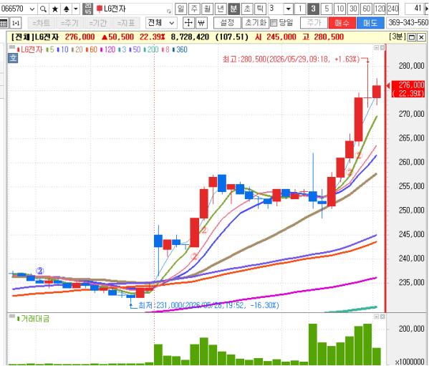Click the 호 quote-toggle icon on chart
Image resolution: width=429 pixels, height=366 pixels.
click(13, 58)
